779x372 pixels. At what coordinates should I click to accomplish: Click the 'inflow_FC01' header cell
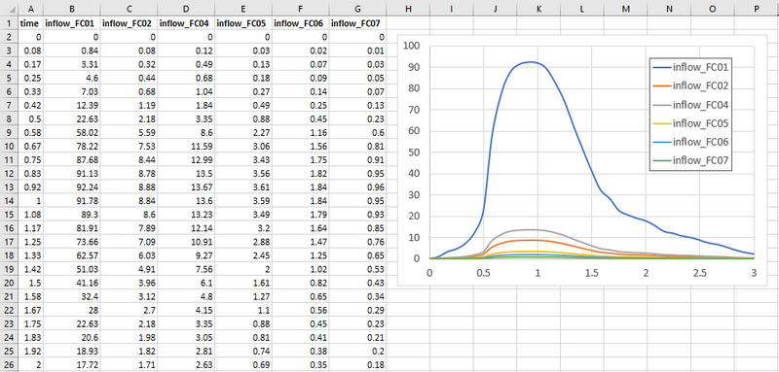(72, 23)
